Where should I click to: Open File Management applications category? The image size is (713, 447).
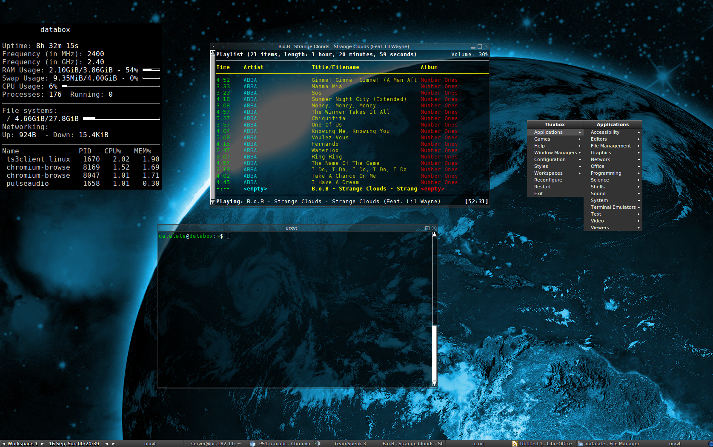click(x=613, y=146)
